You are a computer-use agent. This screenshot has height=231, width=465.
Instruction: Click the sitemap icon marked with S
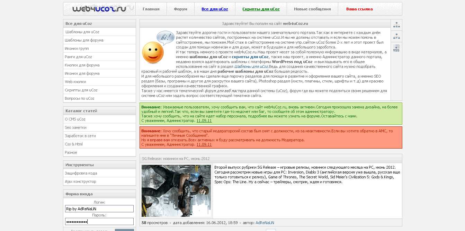tap(396, 24)
